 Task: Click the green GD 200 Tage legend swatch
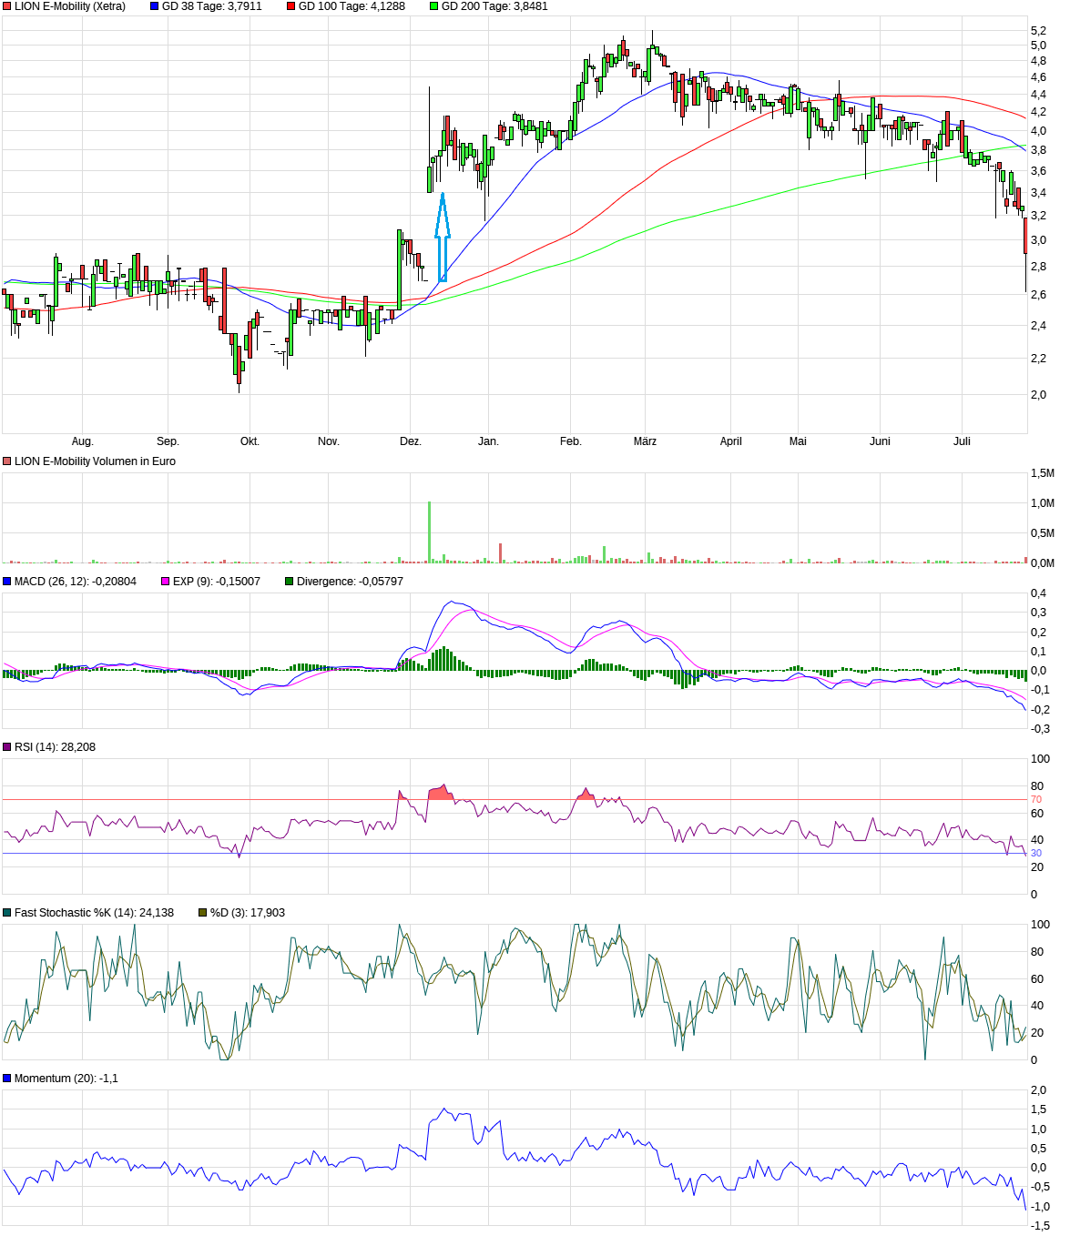coord(433,6)
